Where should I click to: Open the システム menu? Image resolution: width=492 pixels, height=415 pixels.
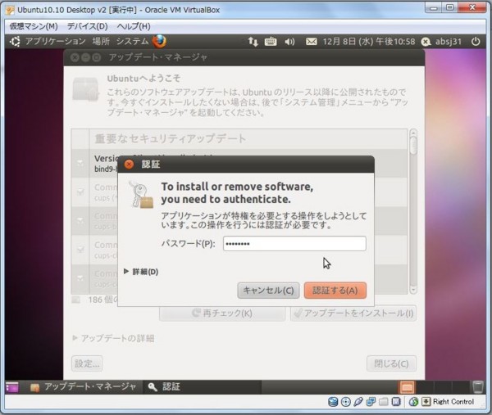pos(132,42)
